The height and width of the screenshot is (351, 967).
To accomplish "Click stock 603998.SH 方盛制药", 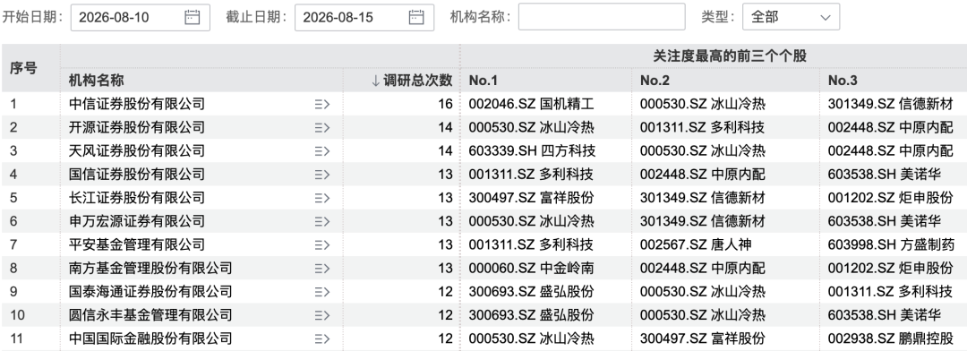I will [x=891, y=245].
